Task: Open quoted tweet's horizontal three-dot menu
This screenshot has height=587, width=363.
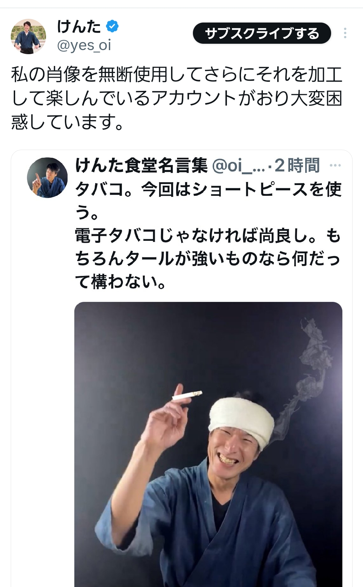Action: coord(335,165)
